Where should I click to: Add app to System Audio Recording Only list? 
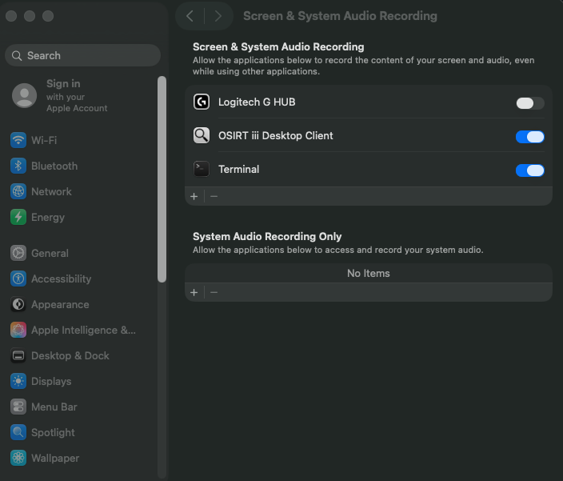point(194,292)
